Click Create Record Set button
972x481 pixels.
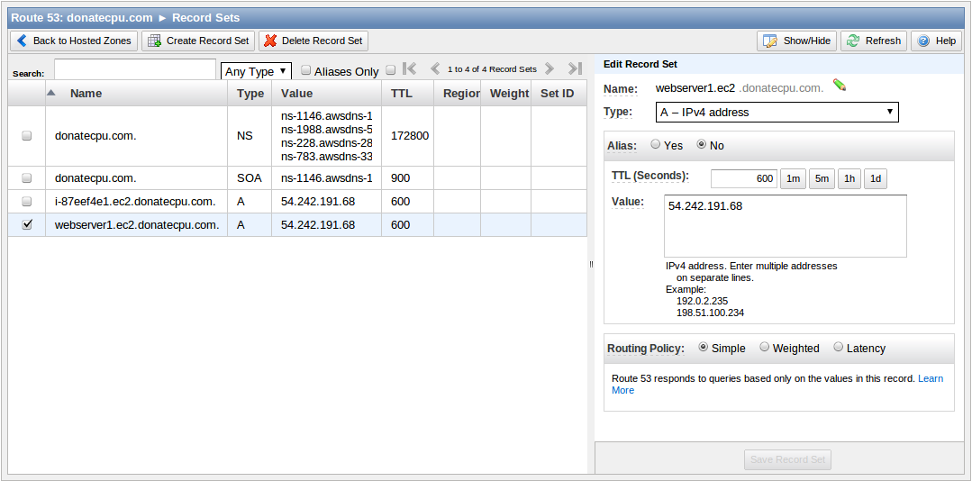point(198,41)
